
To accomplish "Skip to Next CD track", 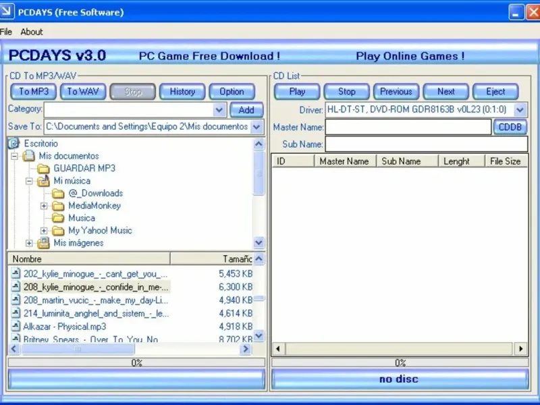I will coord(446,92).
